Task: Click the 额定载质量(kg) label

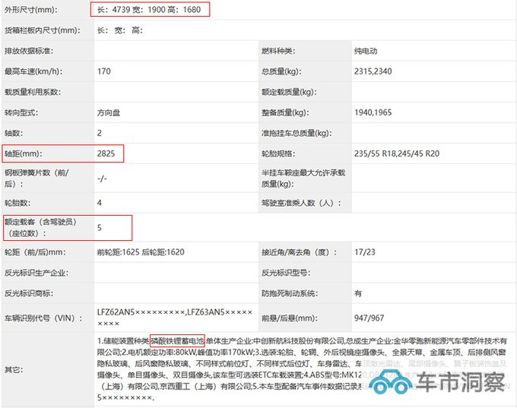Action: coord(289,92)
